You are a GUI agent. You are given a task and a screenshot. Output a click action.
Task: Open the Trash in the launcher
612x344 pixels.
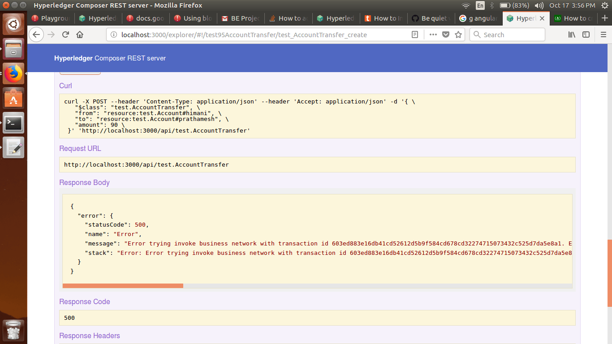[13, 331]
